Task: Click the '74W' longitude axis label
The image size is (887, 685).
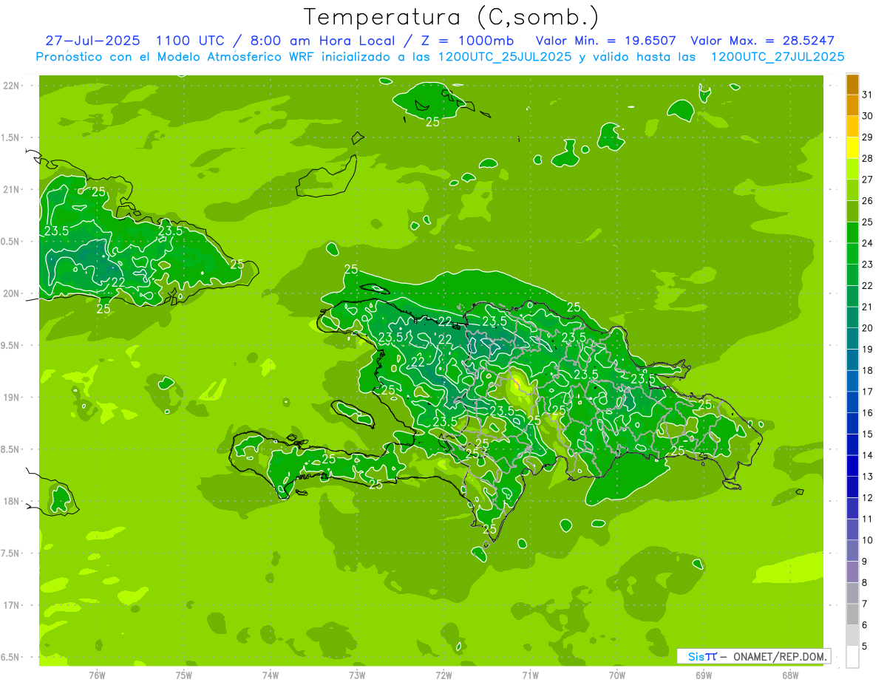Action: (x=271, y=675)
